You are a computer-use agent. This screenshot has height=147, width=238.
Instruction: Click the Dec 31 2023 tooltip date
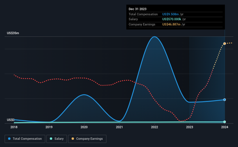(x=137, y=9)
